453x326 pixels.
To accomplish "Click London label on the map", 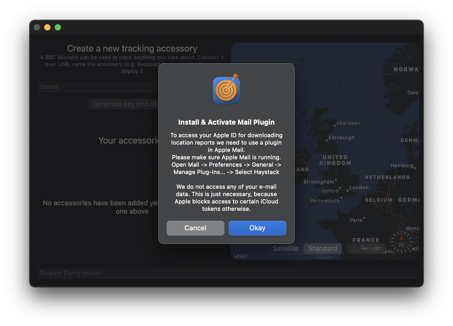I will [x=359, y=187].
